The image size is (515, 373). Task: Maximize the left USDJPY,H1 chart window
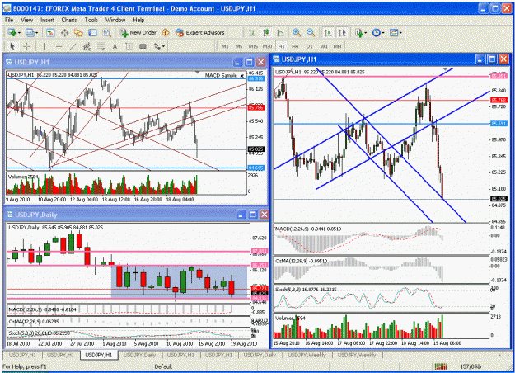[250, 62]
